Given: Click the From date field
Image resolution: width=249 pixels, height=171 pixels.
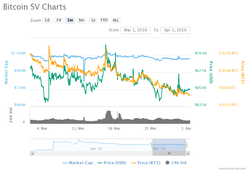Looking at the screenshot, I should (x=135, y=30).
